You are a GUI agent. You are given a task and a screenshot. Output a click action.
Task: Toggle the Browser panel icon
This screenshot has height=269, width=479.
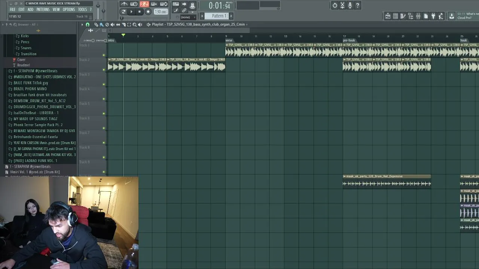[x=411, y=16]
